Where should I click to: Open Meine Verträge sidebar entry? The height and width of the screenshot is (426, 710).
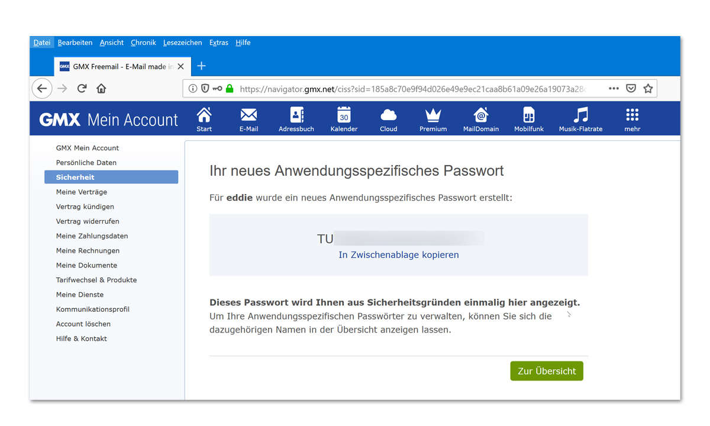click(x=82, y=192)
